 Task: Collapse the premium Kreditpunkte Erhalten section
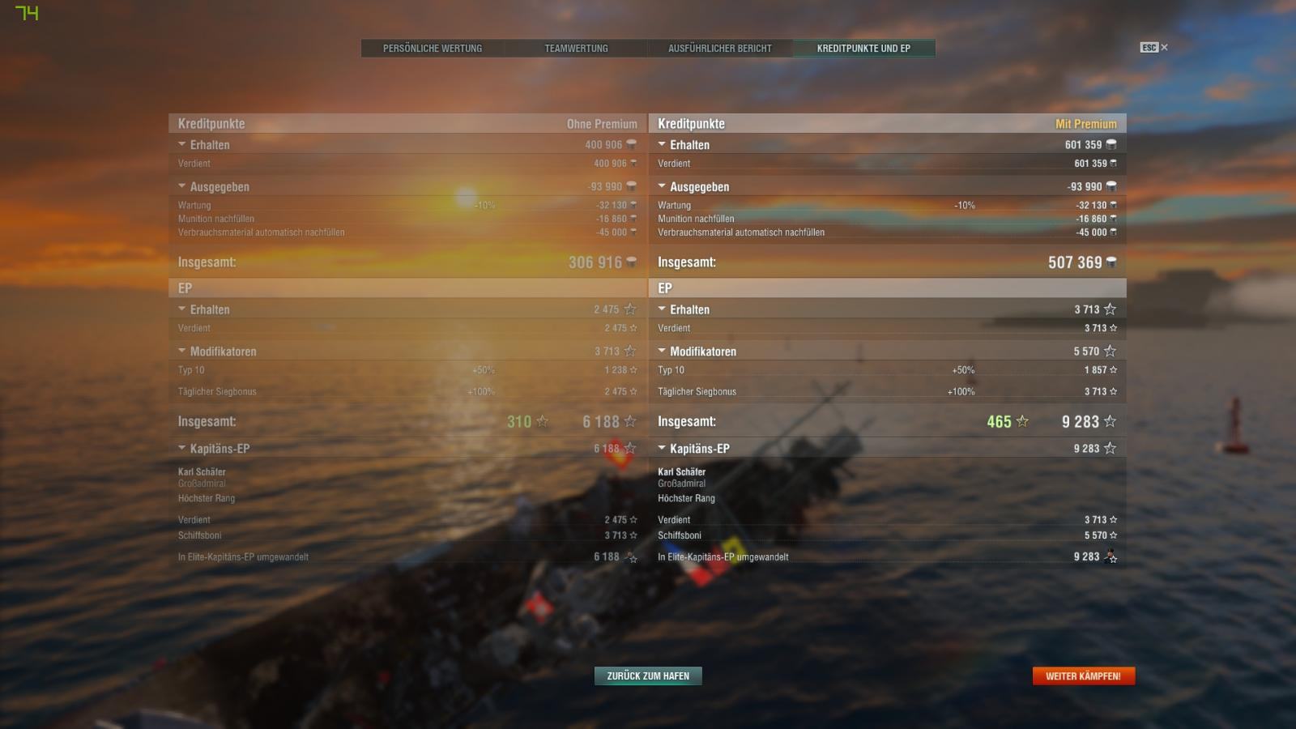point(662,144)
